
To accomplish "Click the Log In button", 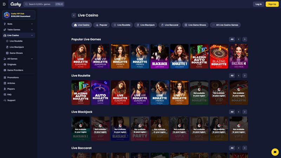I will (x=259, y=4).
